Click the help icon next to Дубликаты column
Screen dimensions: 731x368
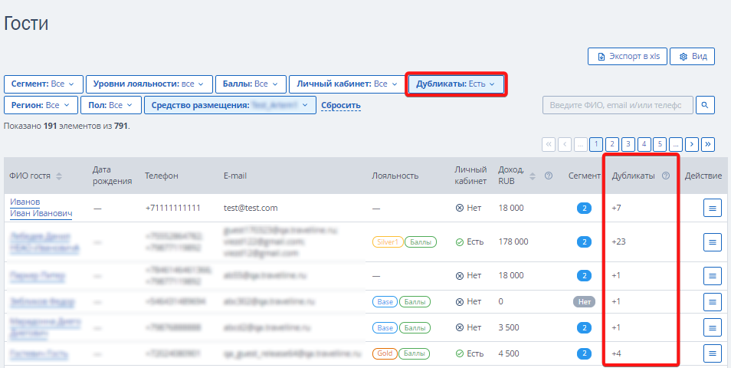pyautogui.click(x=666, y=176)
